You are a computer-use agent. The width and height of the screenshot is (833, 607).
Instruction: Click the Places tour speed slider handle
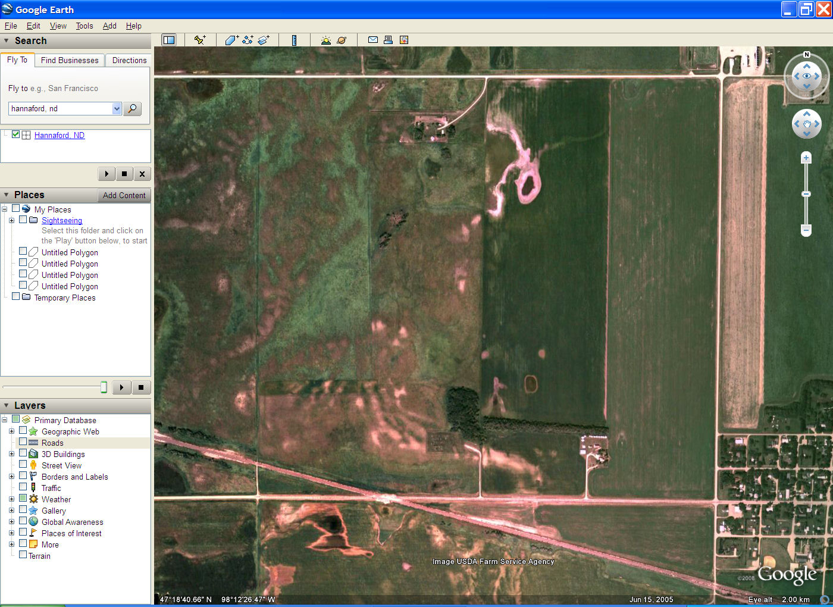coord(104,387)
